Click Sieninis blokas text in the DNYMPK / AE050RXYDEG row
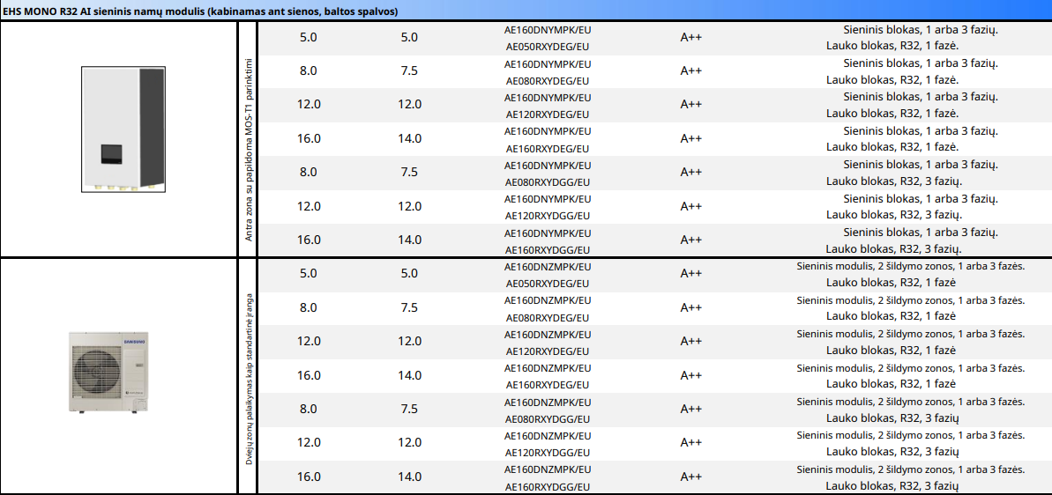Screen dimensions: 1052x495 pos(921,29)
